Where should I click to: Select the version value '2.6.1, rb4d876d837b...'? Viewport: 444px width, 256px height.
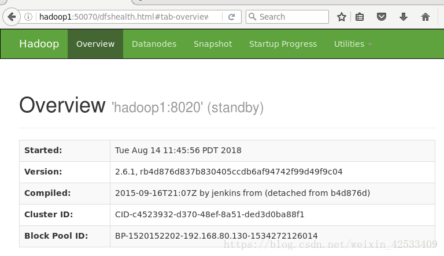(x=229, y=172)
